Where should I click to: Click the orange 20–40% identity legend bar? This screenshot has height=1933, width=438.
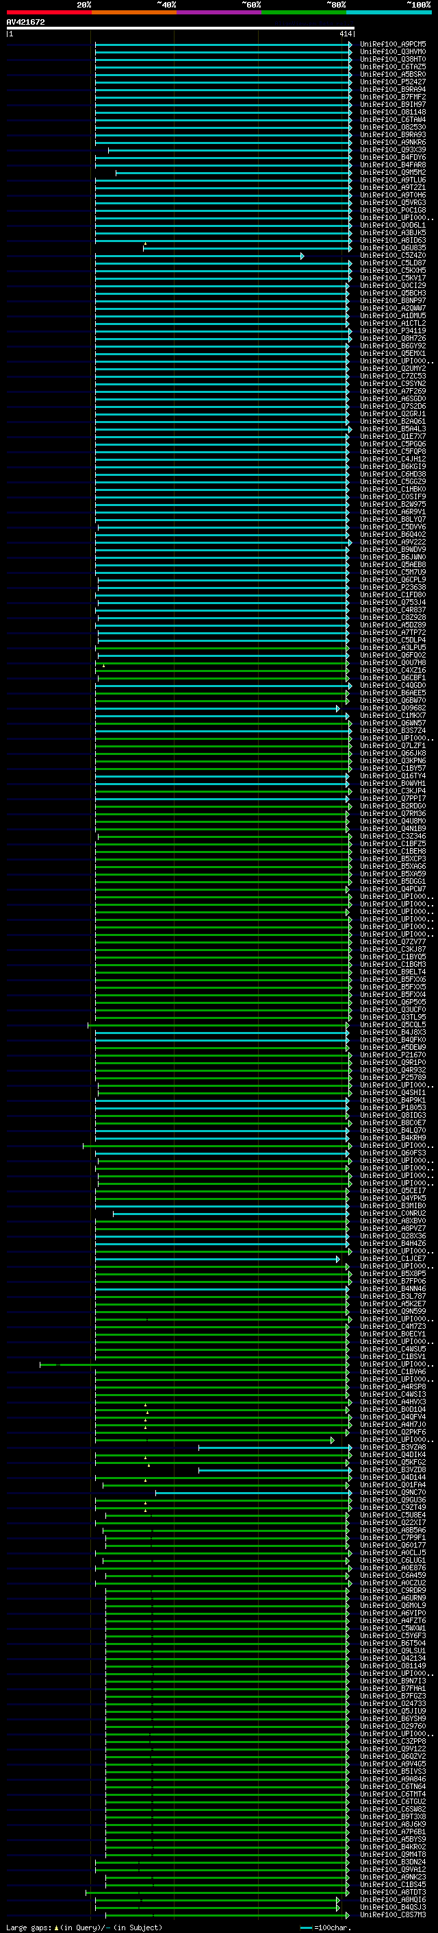tap(134, 12)
